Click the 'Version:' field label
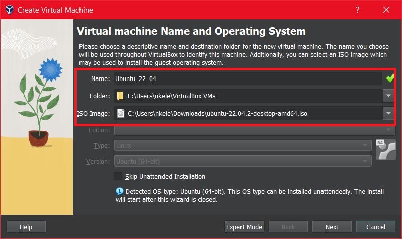402x239 pixels. tap(98, 162)
